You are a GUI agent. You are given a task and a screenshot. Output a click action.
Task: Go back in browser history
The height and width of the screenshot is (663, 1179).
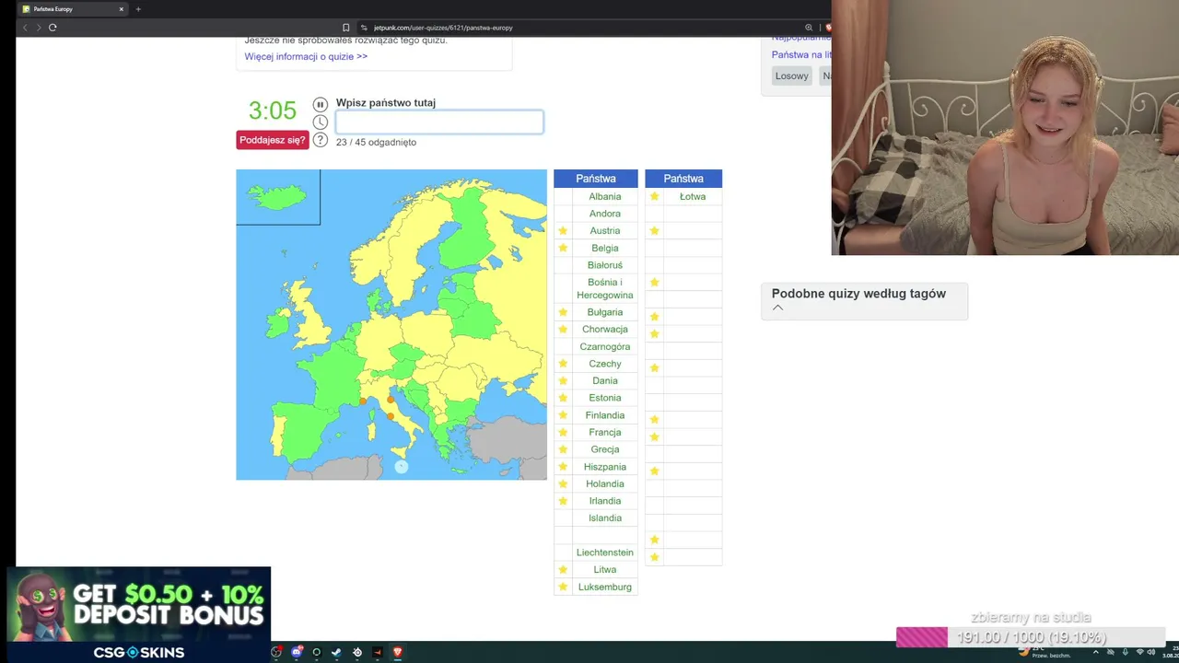click(x=25, y=28)
